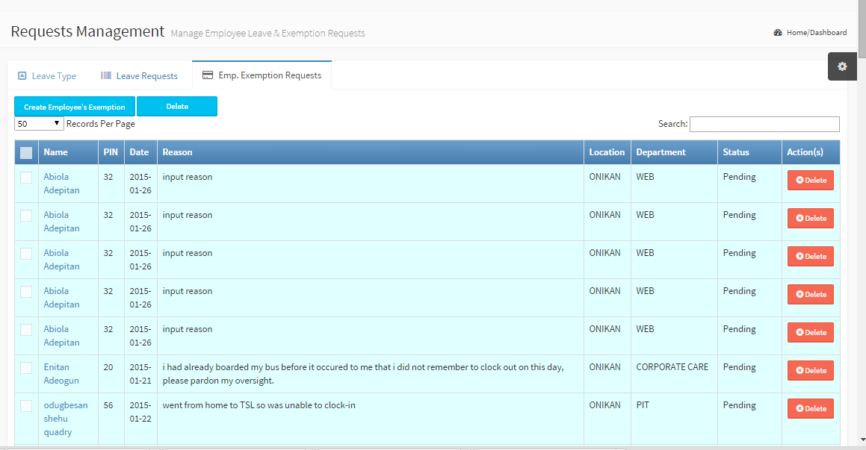Click the vertical page scrollbar

coord(861,224)
